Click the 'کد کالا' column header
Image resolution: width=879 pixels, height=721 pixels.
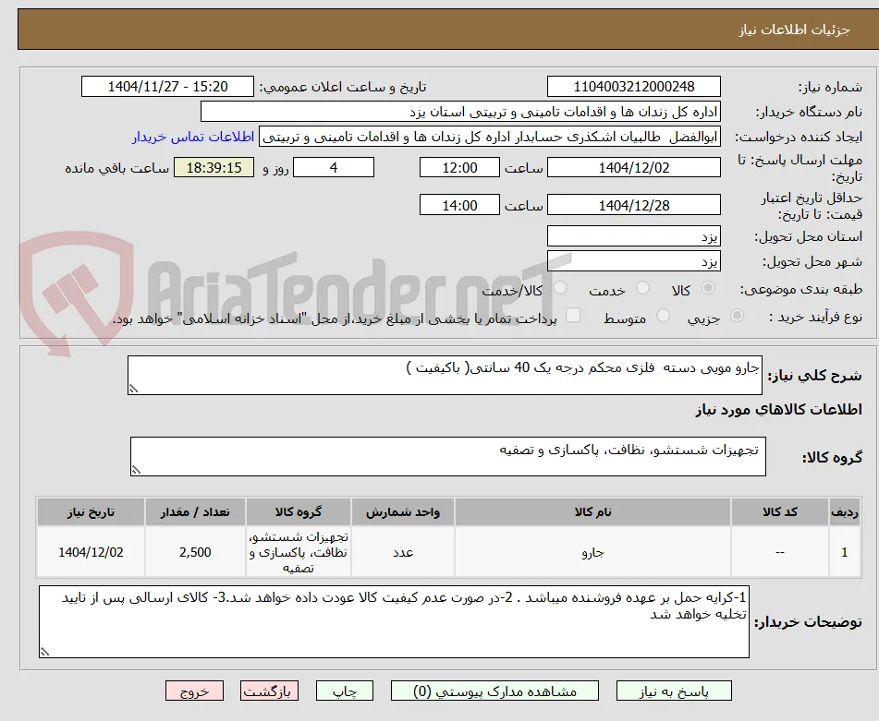pos(780,511)
